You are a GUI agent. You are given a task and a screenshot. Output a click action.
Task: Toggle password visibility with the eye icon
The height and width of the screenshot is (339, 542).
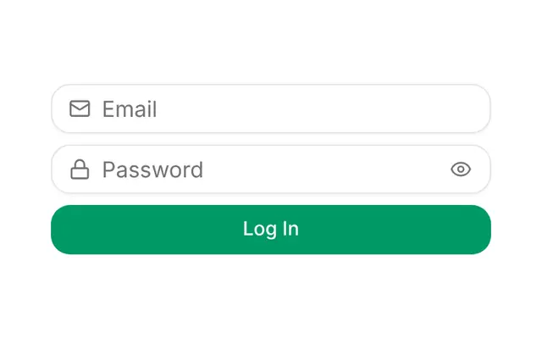[x=461, y=169]
